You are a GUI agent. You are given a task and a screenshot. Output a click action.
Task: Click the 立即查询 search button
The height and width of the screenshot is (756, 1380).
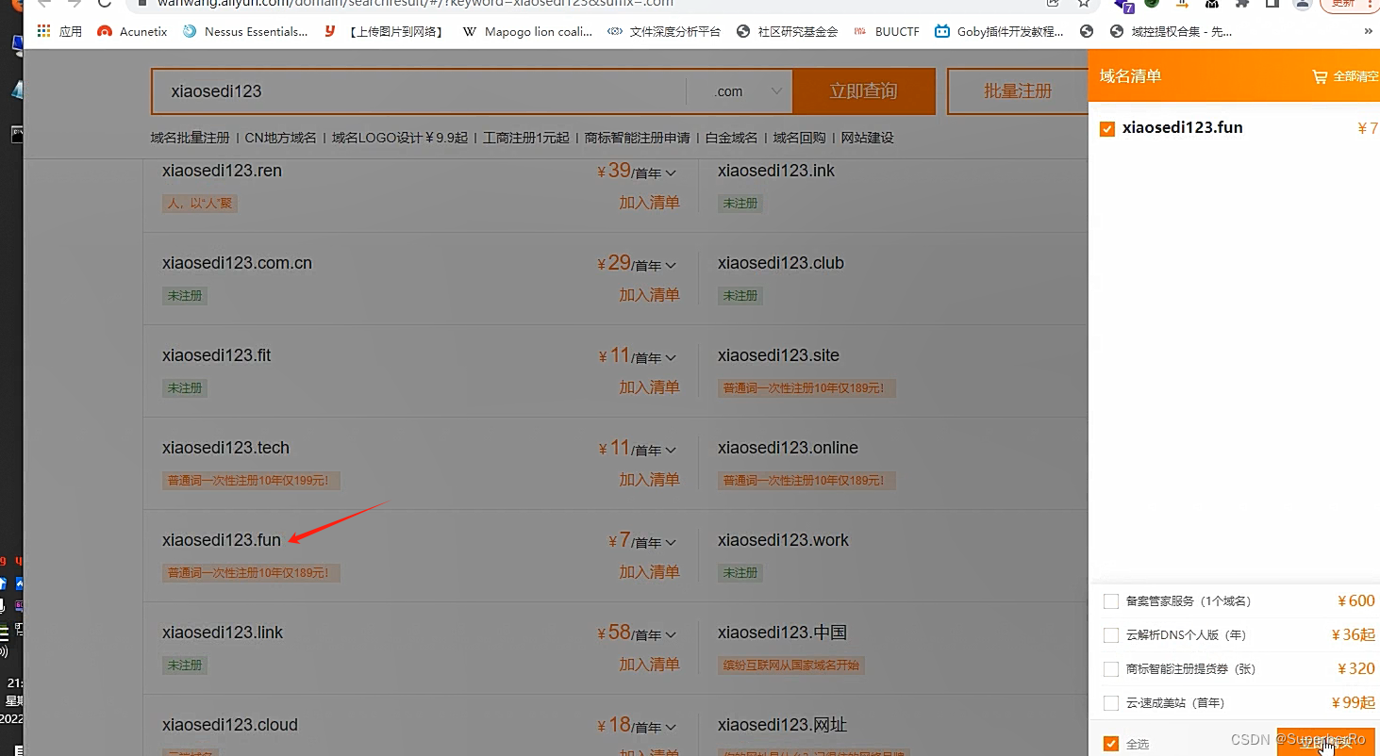[863, 90]
